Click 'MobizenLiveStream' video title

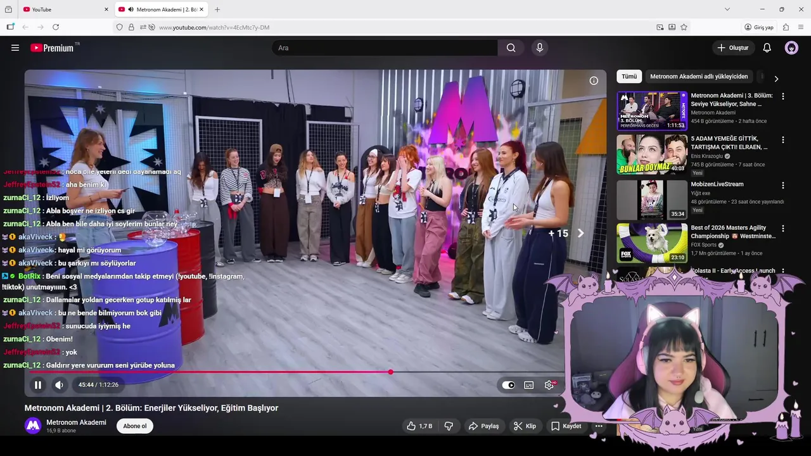coord(717,184)
